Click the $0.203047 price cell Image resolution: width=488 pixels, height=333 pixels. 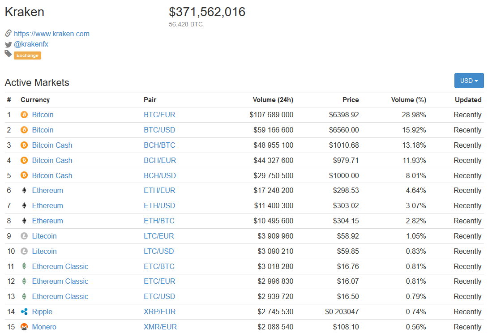[x=342, y=312]
